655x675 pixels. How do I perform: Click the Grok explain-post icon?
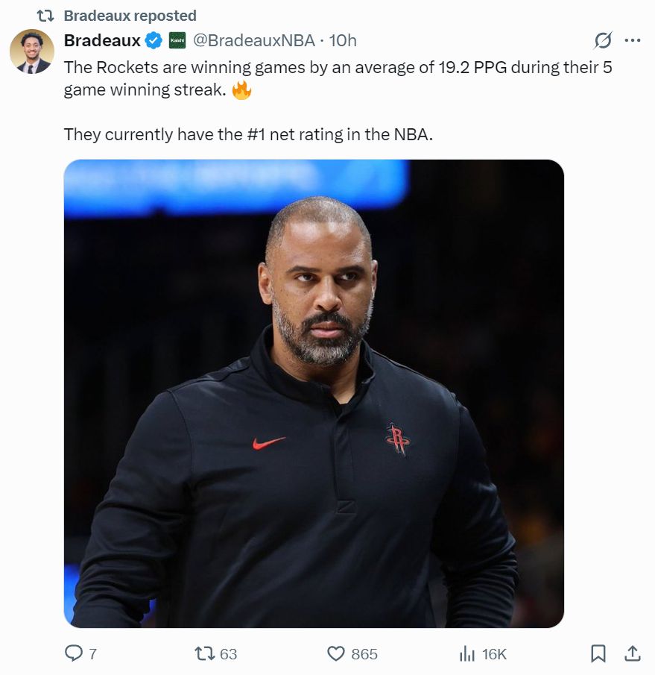[x=602, y=40]
